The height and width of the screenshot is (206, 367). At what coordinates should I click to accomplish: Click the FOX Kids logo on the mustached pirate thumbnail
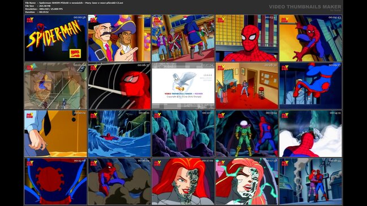94,20
